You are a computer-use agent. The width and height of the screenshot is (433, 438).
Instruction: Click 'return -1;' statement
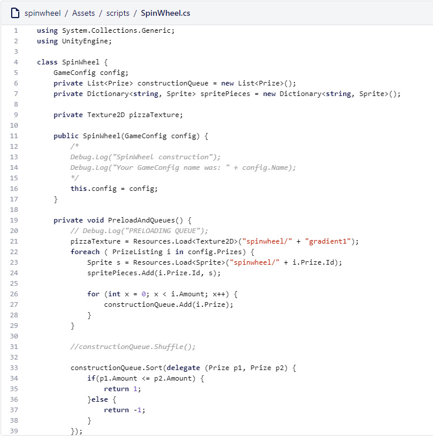point(125,410)
